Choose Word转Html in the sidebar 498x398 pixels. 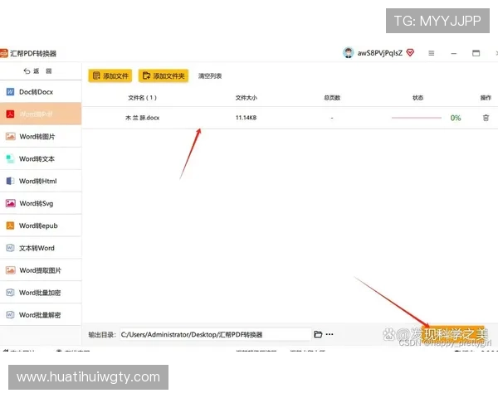[x=41, y=181]
